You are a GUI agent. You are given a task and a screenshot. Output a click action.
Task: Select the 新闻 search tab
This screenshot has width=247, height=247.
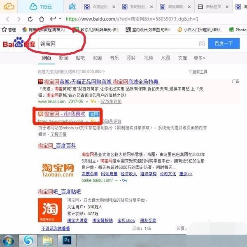63,58
